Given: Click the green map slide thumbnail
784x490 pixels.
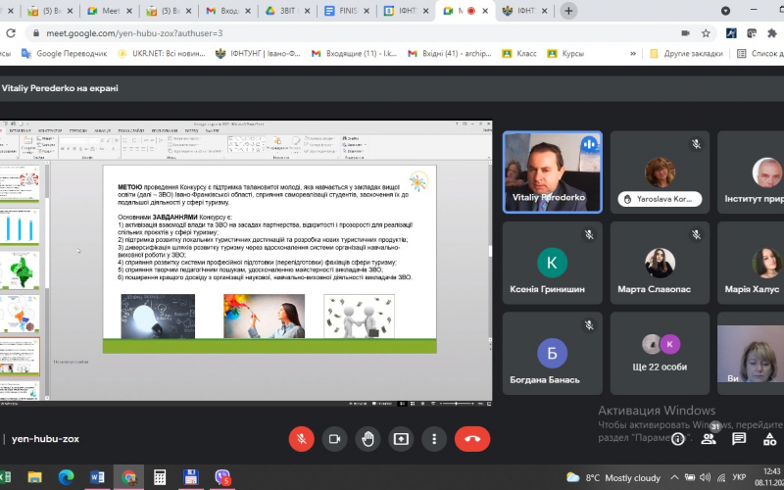Looking at the screenshot, I should pyautogui.click(x=21, y=271).
